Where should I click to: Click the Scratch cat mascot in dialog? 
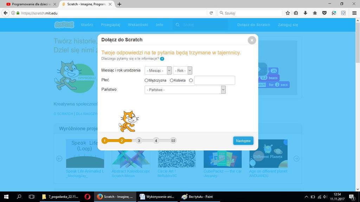click(x=129, y=121)
